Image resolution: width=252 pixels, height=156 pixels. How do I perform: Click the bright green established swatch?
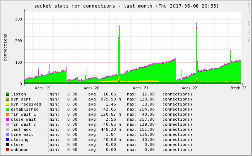coord(7,109)
